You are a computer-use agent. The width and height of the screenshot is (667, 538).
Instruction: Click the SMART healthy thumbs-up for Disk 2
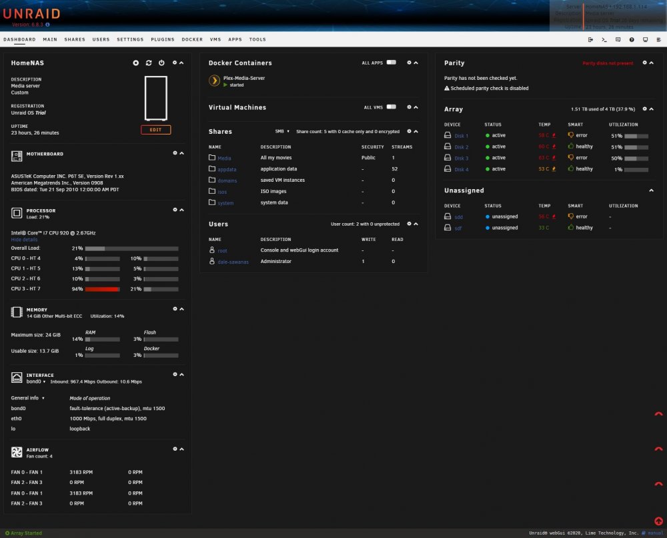click(571, 146)
